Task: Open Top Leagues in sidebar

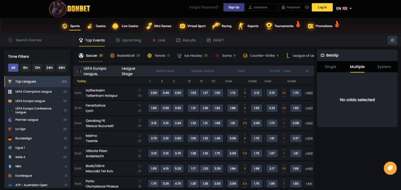Action: [x=37, y=82]
